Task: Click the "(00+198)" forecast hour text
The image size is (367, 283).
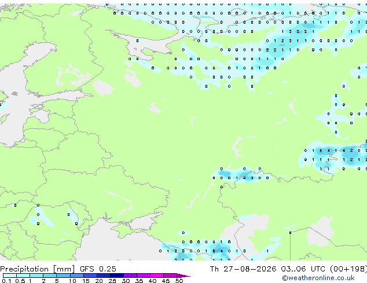Action: (x=348, y=269)
